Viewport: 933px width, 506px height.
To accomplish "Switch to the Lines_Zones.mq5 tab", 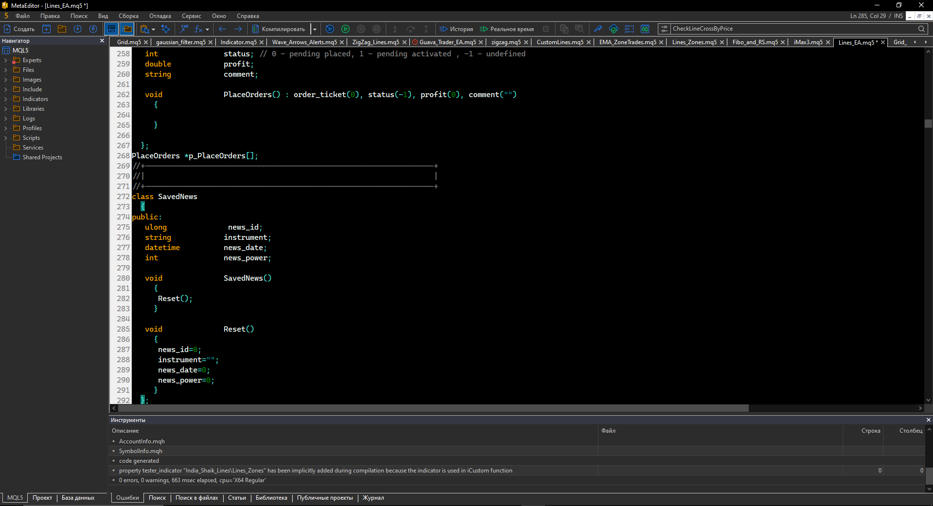I will 694,42.
